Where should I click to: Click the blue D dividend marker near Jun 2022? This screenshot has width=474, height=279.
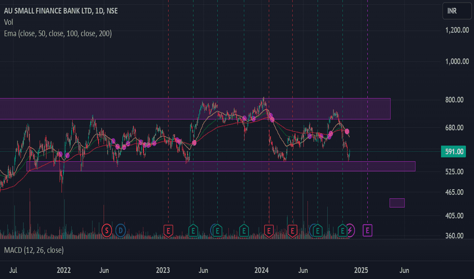pos(121,231)
